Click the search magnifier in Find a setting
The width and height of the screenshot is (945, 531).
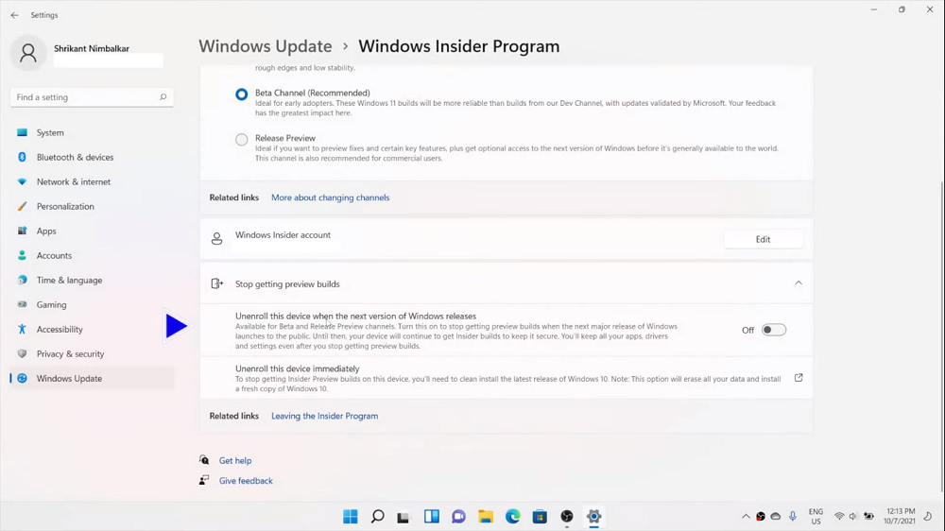[x=163, y=97]
